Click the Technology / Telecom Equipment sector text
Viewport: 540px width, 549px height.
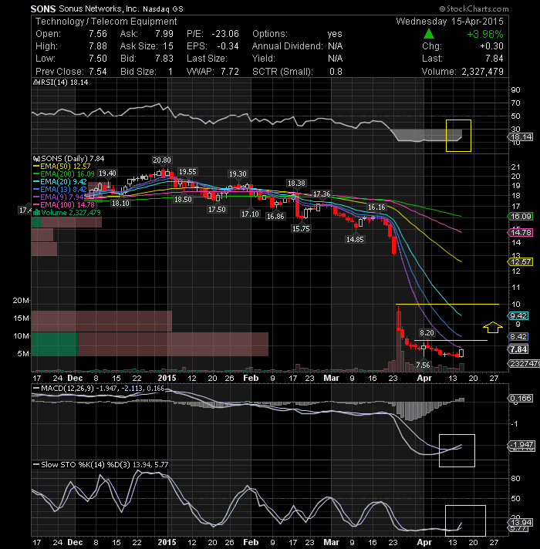pos(106,22)
